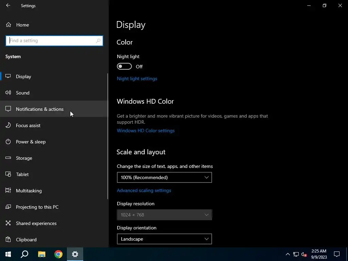
Task: Restore down the Settings window
Action: [x=325, y=5]
